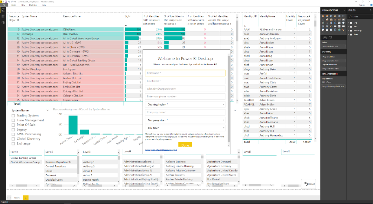373x204 pixels.
Task: Select the Slicer visual
Action: (x=323, y=30)
